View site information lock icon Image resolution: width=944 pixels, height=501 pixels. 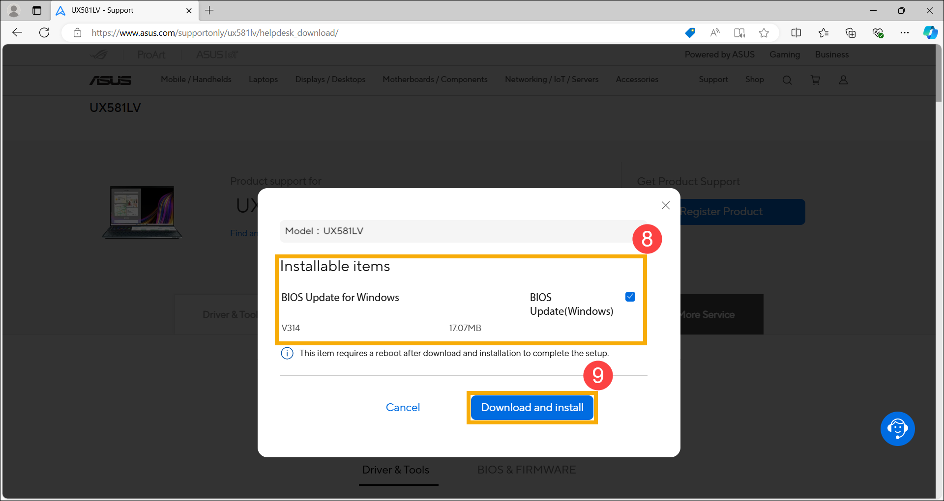click(77, 33)
